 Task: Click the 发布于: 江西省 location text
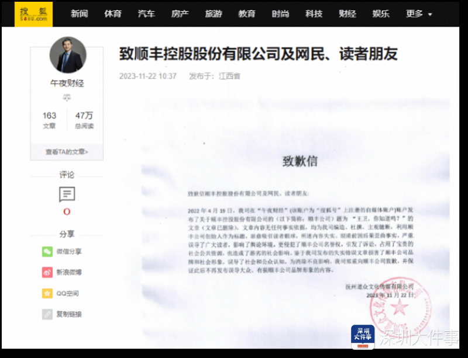coord(215,77)
